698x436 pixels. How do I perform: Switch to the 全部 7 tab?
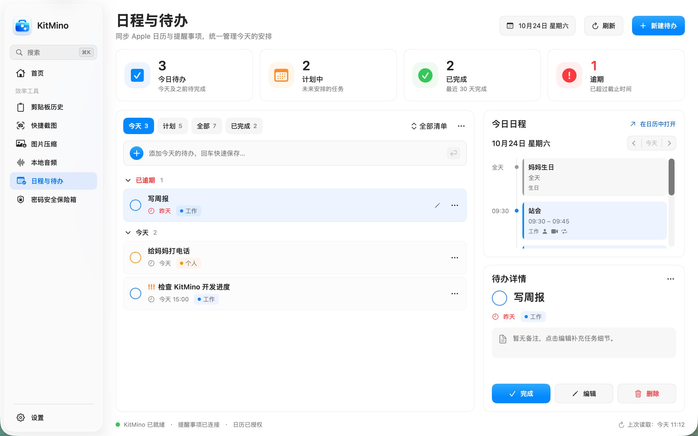tap(206, 126)
